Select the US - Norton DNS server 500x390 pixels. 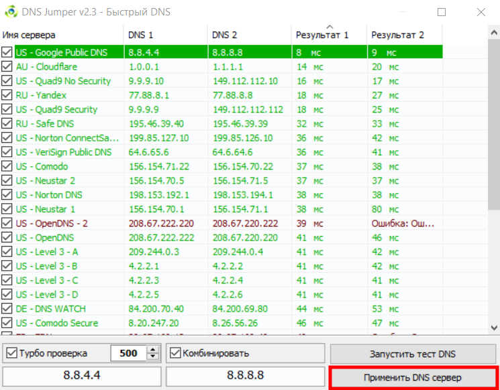(x=49, y=194)
